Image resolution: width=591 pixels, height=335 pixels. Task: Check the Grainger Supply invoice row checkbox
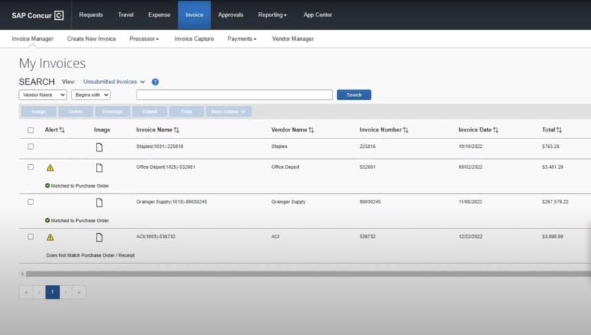(30, 202)
